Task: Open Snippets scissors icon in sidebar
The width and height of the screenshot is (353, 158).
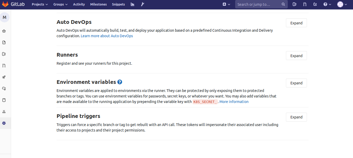Action: point(4,112)
